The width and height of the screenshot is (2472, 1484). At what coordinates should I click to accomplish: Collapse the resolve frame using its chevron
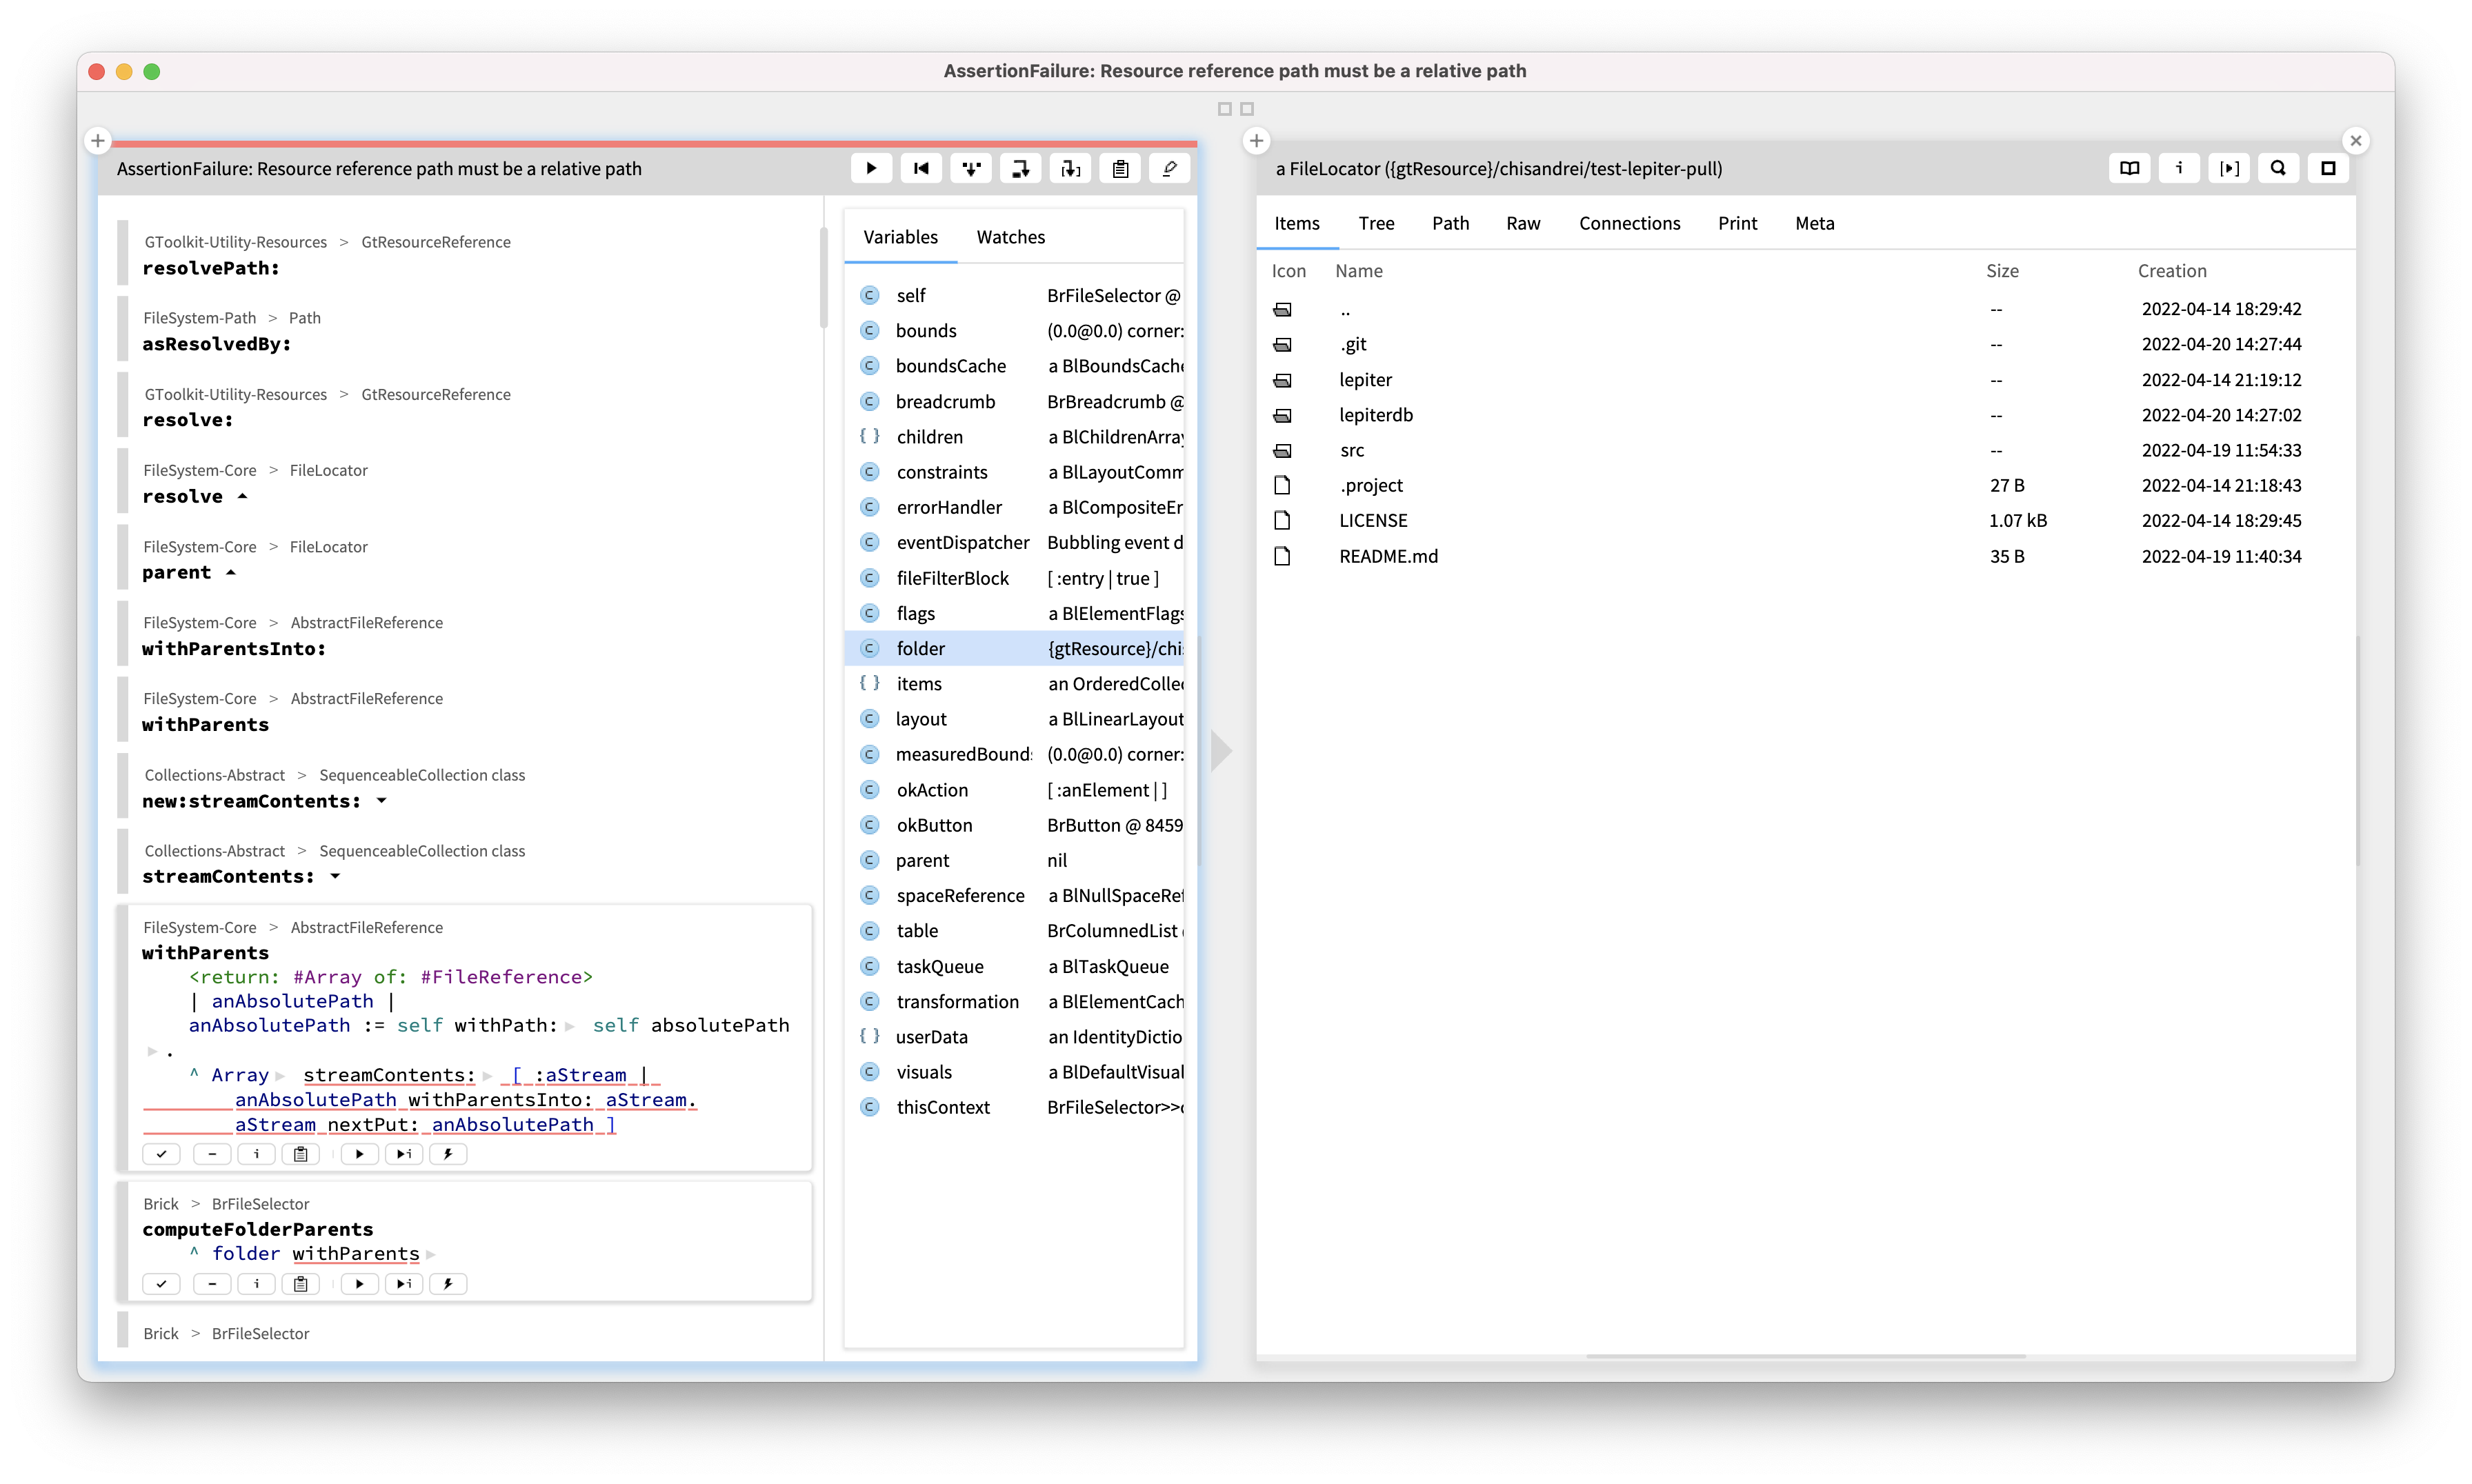pyautogui.click(x=243, y=496)
